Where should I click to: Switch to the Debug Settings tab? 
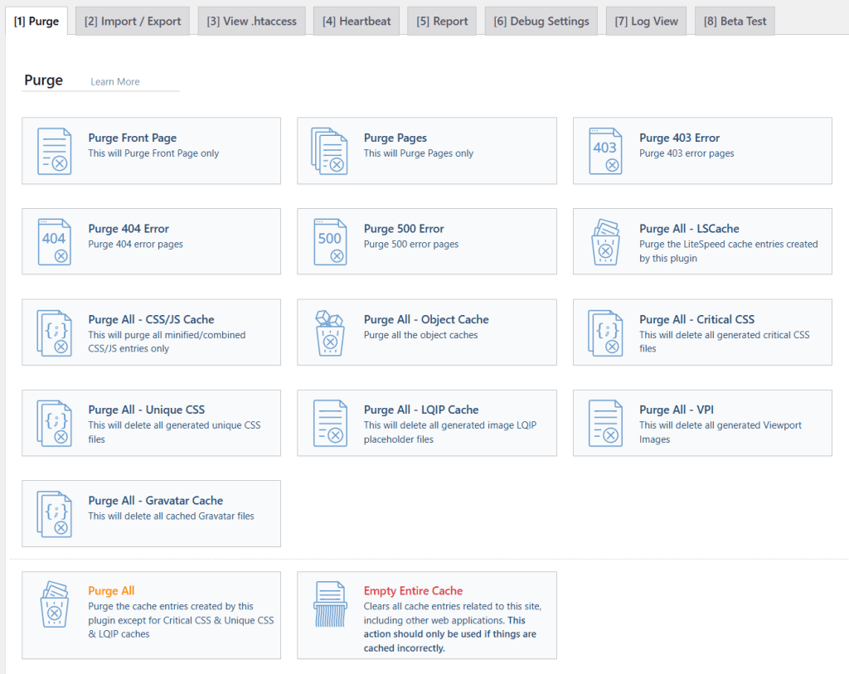(x=541, y=21)
